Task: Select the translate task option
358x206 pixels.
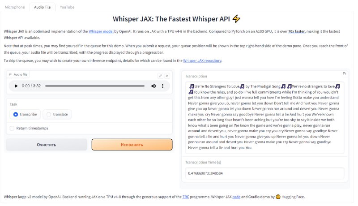Action: coord(57,114)
